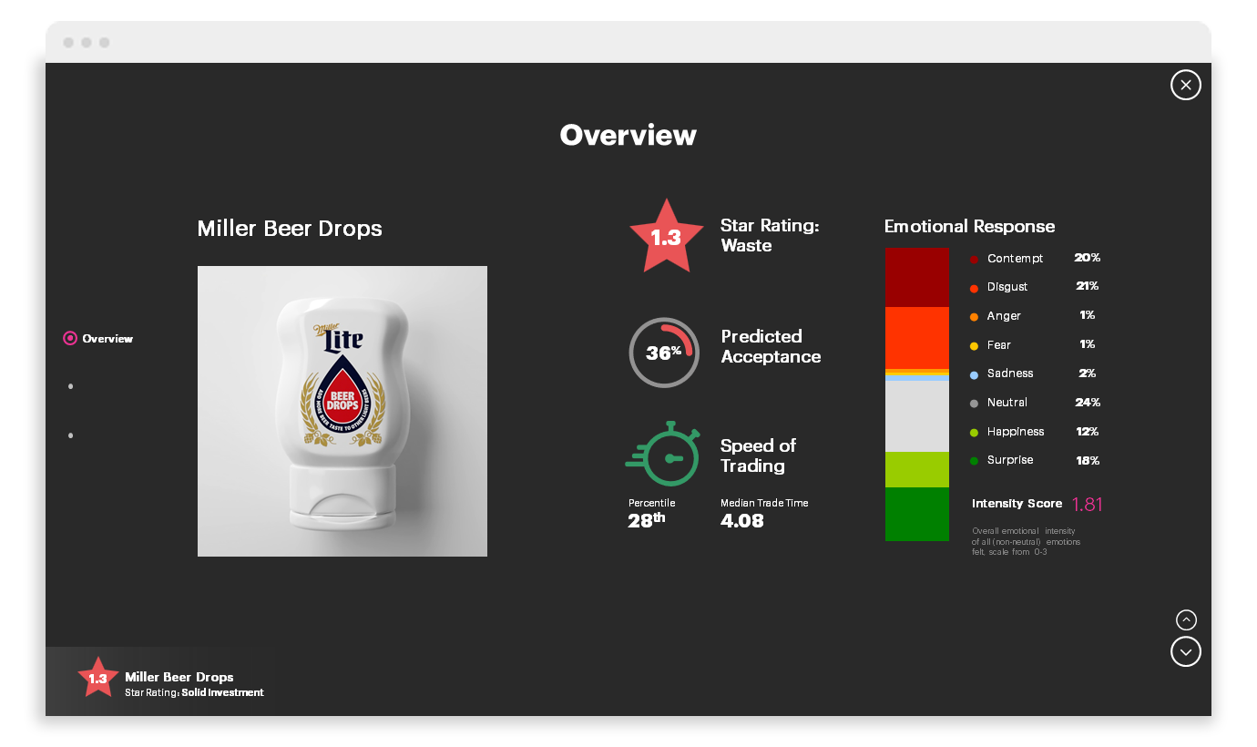This screenshot has width=1257, height=747.
Task: Click the 4.08 median trade time value
Action: pos(742,521)
